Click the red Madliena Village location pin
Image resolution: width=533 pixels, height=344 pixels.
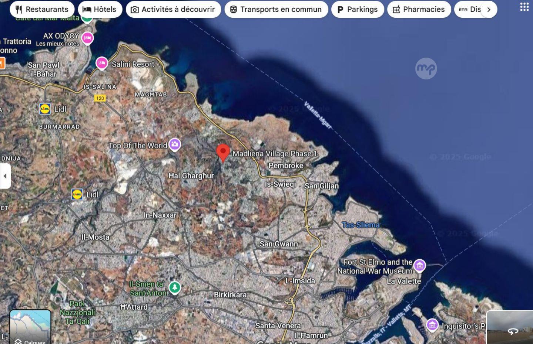point(223,152)
